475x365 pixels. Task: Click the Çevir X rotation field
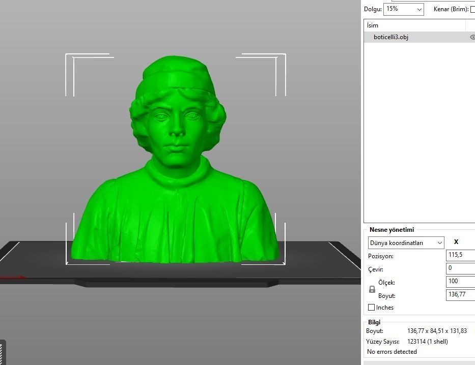point(460,268)
